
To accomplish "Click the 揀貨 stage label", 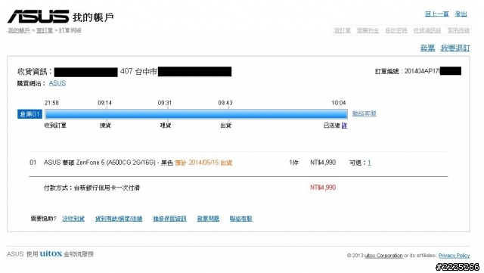I will point(105,126).
